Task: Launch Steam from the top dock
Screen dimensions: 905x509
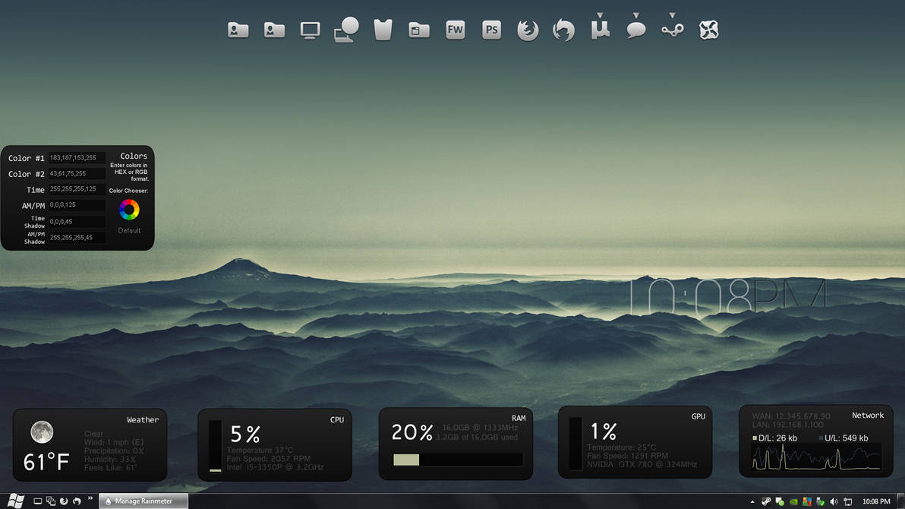Action: click(x=673, y=30)
